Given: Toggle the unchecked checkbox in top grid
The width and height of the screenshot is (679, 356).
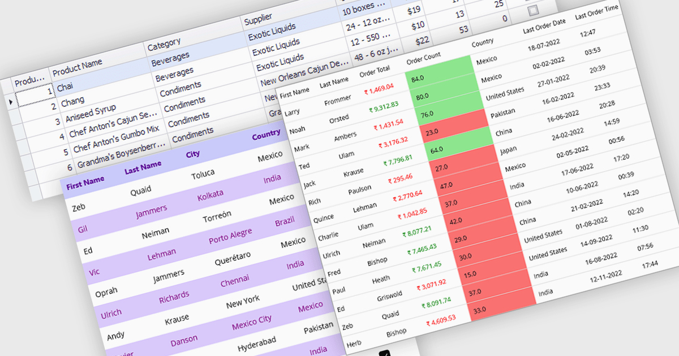Looking at the screenshot, I should pyautogui.click(x=532, y=11).
